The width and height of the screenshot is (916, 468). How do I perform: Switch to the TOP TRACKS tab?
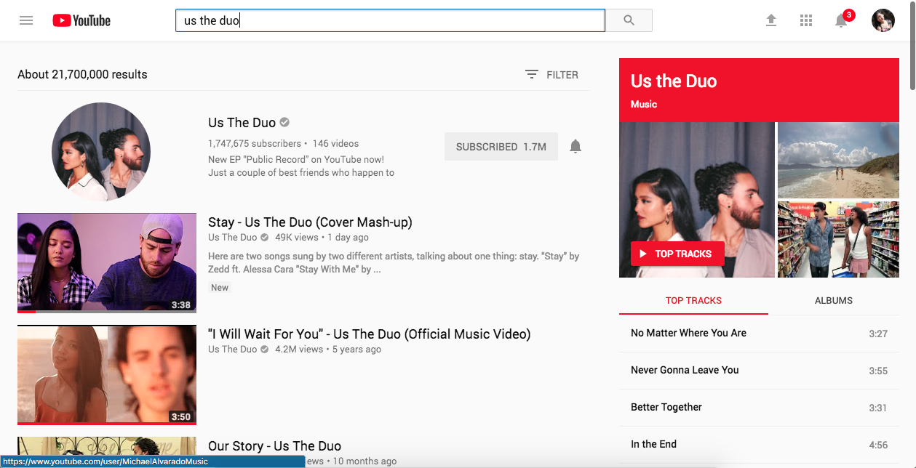tap(693, 300)
